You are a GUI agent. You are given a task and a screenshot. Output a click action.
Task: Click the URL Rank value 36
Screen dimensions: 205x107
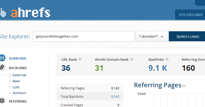tap(66, 68)
